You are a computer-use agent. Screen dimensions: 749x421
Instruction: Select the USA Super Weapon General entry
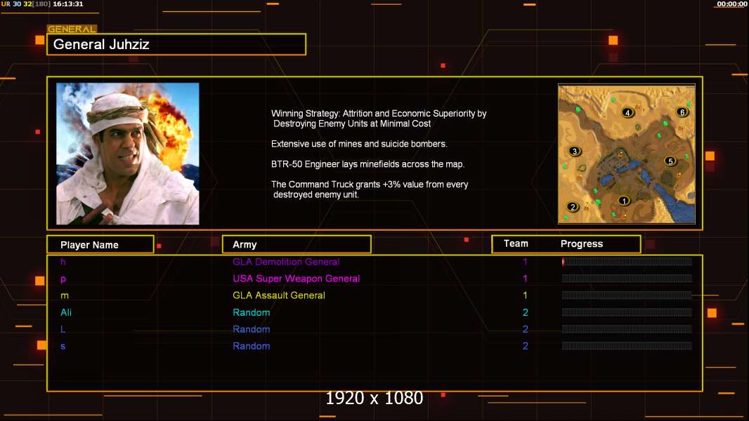[297, 279]
